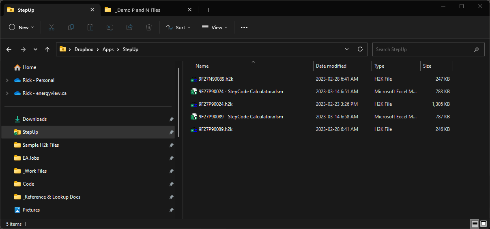
Task: Click the Dropbox folder icon in address bar
Action: coord(63,49)
